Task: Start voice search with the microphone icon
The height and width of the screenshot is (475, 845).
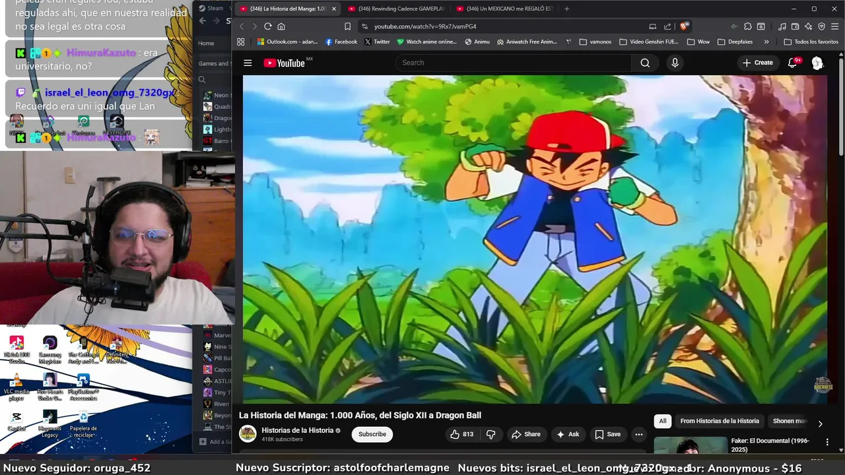Action: [x=675, y=63]
